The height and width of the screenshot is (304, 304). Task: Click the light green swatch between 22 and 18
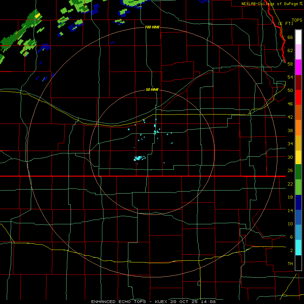[298, 187]
